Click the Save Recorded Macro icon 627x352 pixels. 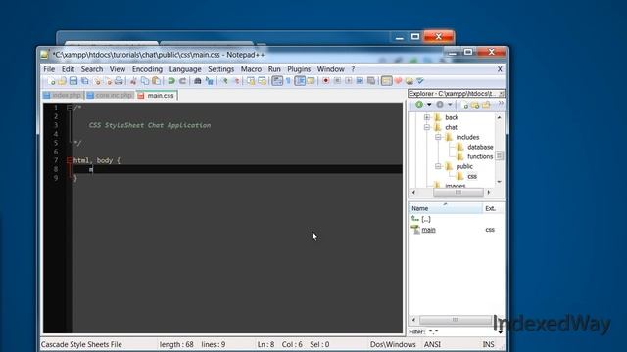coord(371,81)
